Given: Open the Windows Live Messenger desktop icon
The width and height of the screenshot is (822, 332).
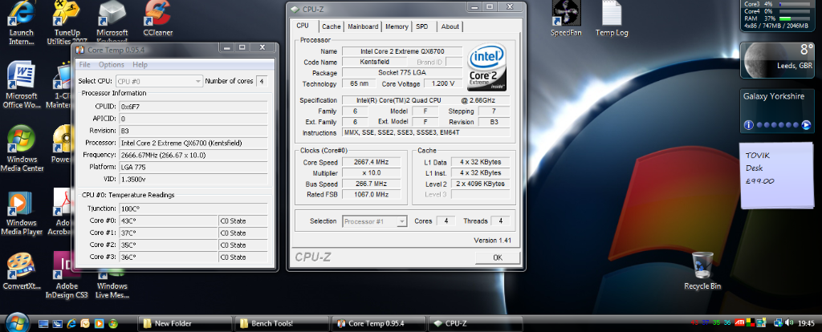Looking at the screenshot, I should click(x=112, y=283).
